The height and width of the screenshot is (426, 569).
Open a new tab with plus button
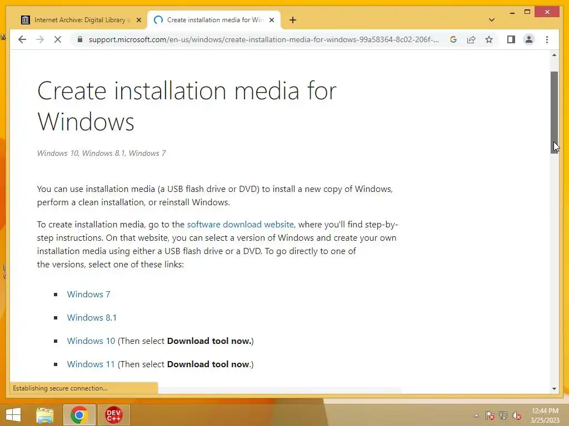[x=293, y=20]
